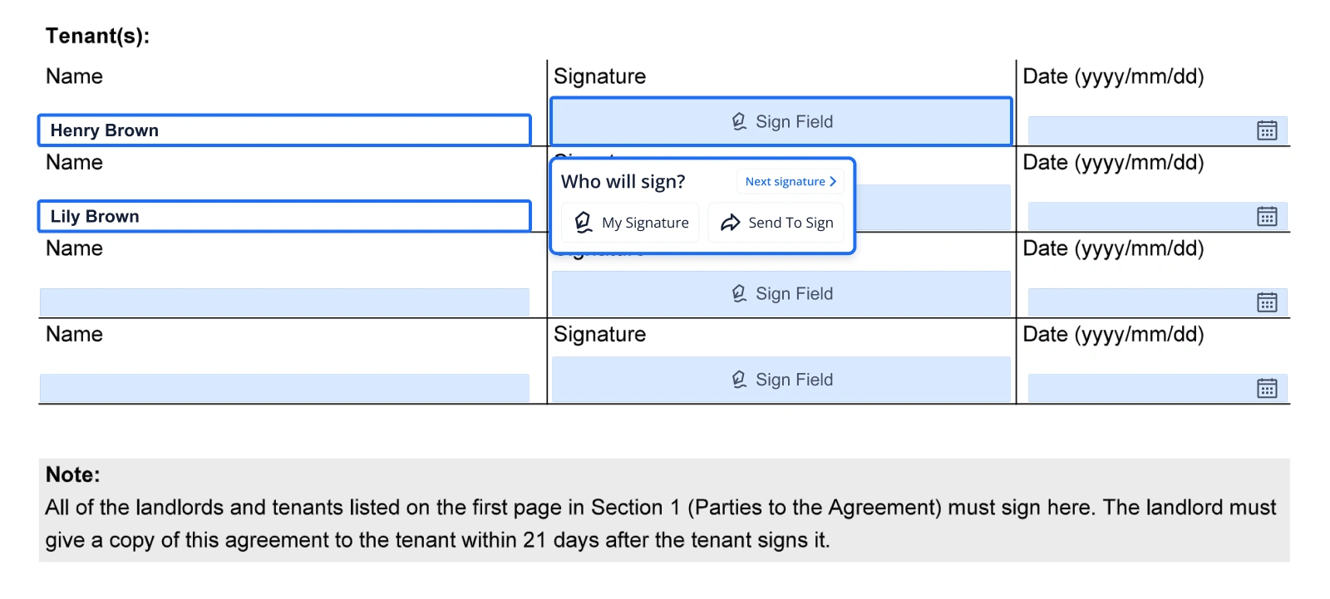Viewport: 1330px width, 599px height.
Task: Click the pen icon on the bottom Sign Field
Action: 738,379
